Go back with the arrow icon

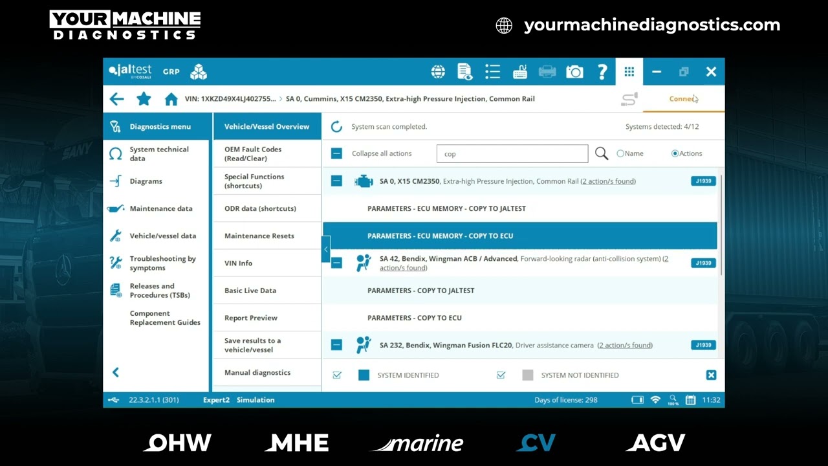click(x=116, y=99)
